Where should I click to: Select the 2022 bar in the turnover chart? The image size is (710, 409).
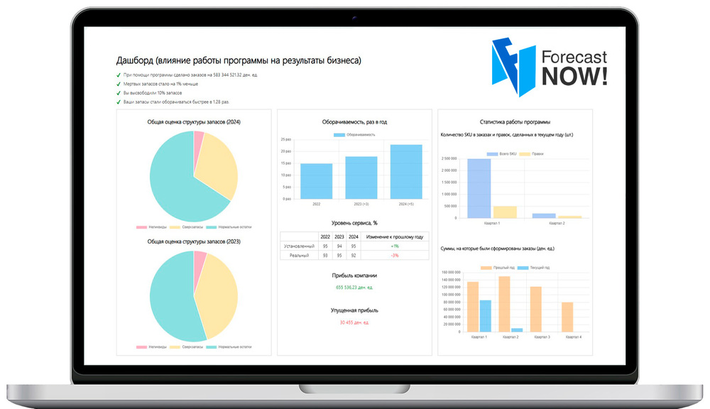(316, 181)
